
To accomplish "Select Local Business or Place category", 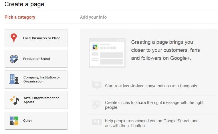I will (41, 38).
